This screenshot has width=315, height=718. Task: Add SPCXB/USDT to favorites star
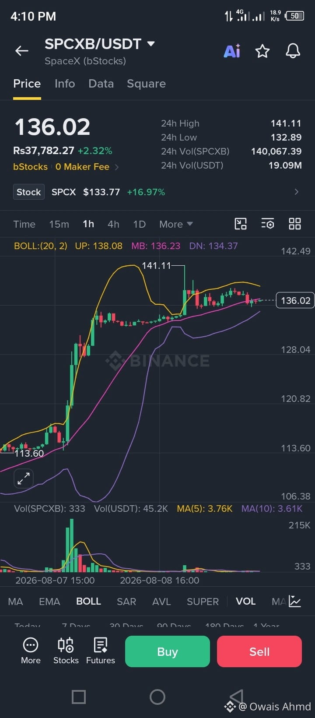[x=262, y=51]
